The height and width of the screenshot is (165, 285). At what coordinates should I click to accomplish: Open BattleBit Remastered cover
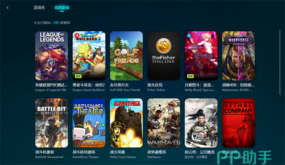click(x=52, y=123)
